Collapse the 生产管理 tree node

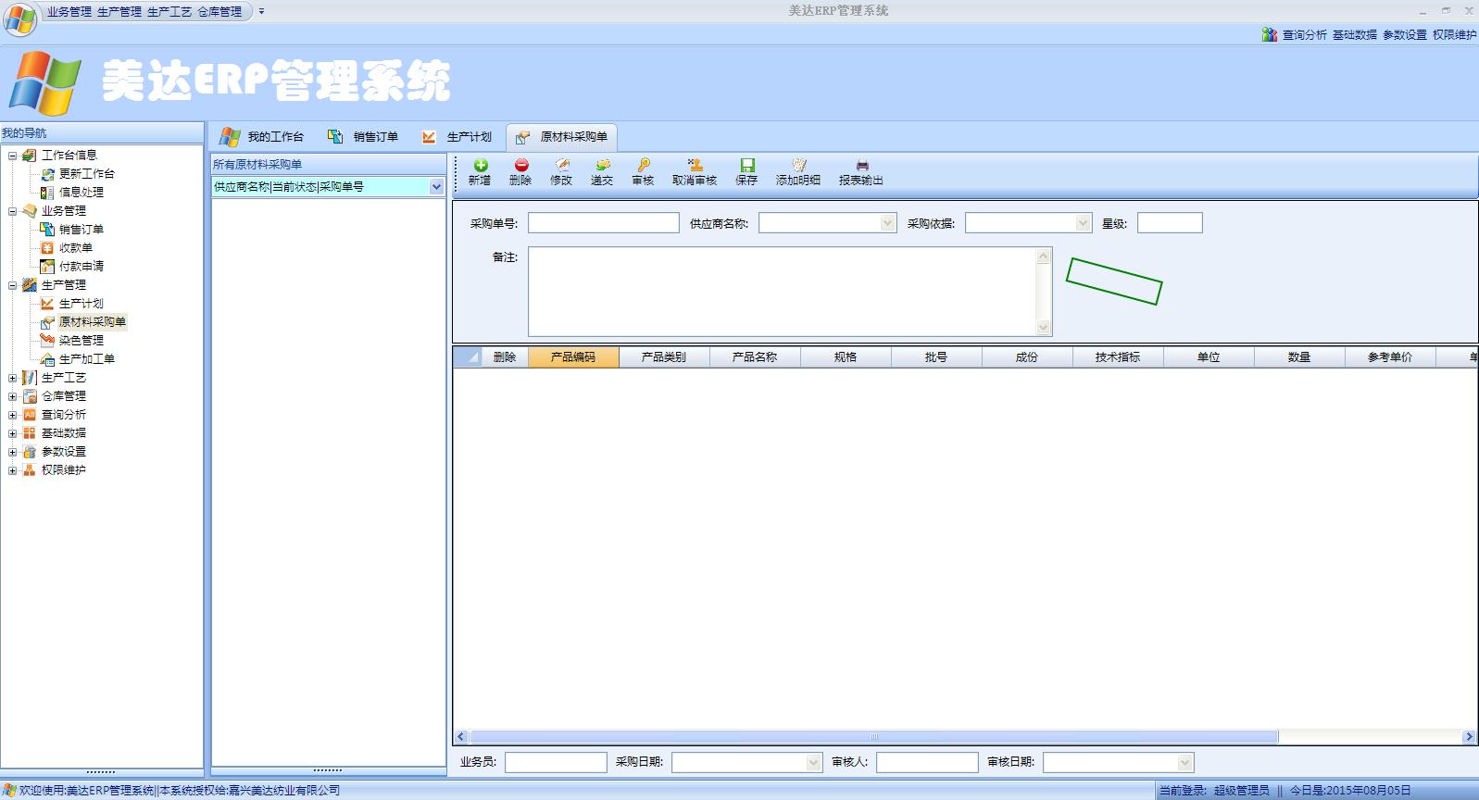click(x=12, y=285)
